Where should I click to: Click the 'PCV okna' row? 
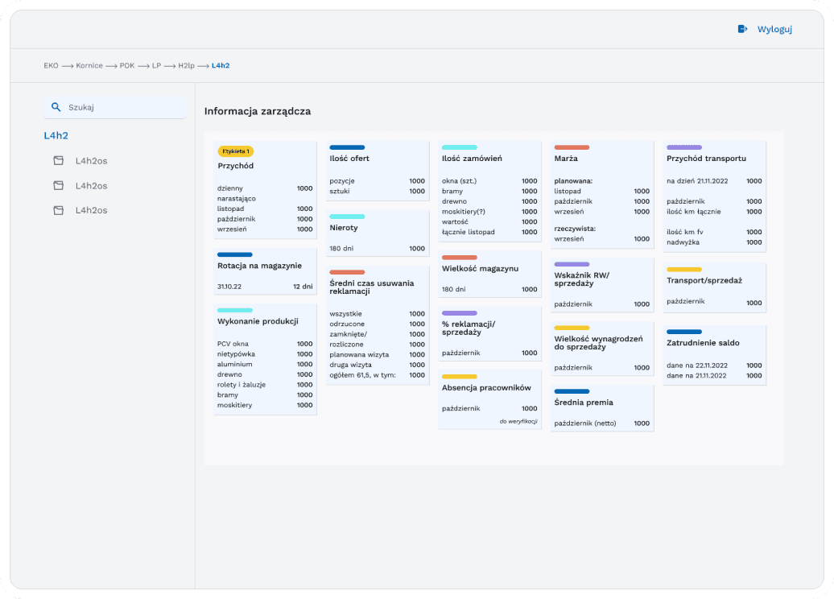265,344
